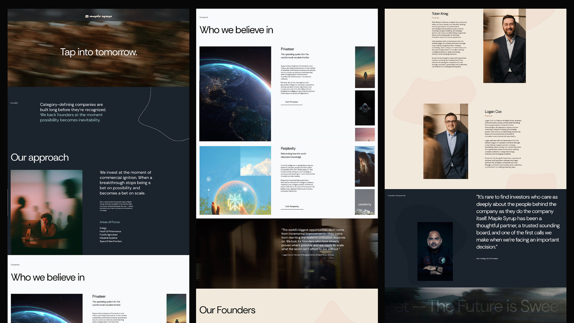The image size is (574, 323).
Task: Click 'Health & Performance' in the focus list
Action: (x=110, y=231)
